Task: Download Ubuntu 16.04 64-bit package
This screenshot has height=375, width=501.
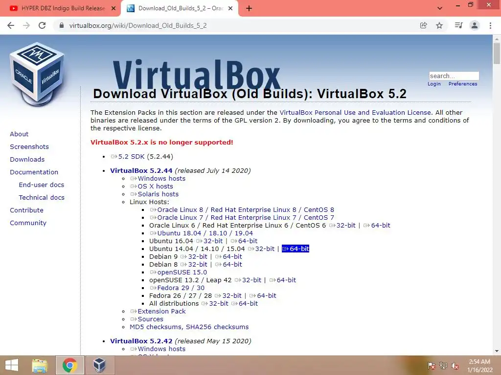Action: coord(244,241)
